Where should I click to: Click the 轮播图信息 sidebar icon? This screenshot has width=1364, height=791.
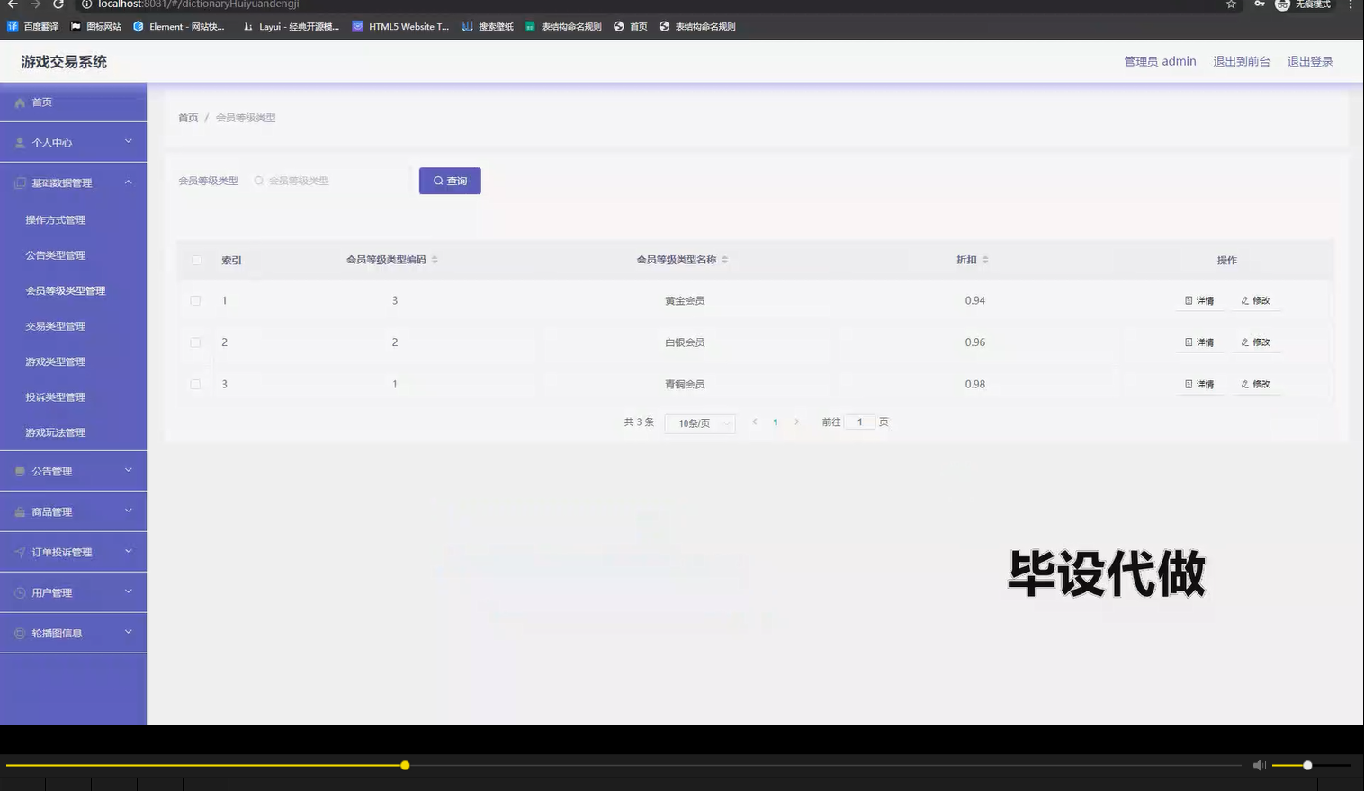(20, 633)
